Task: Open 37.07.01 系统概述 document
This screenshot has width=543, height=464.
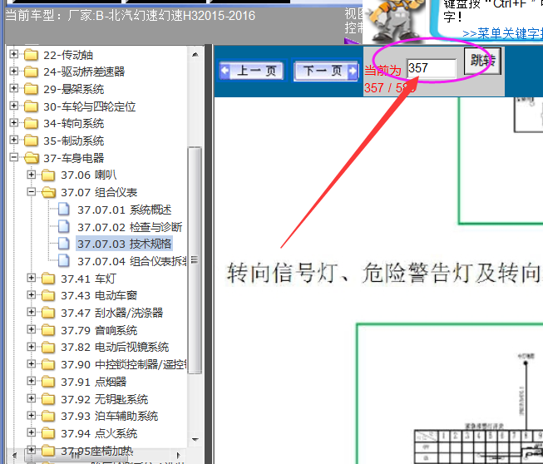Action: coord(125,210)
